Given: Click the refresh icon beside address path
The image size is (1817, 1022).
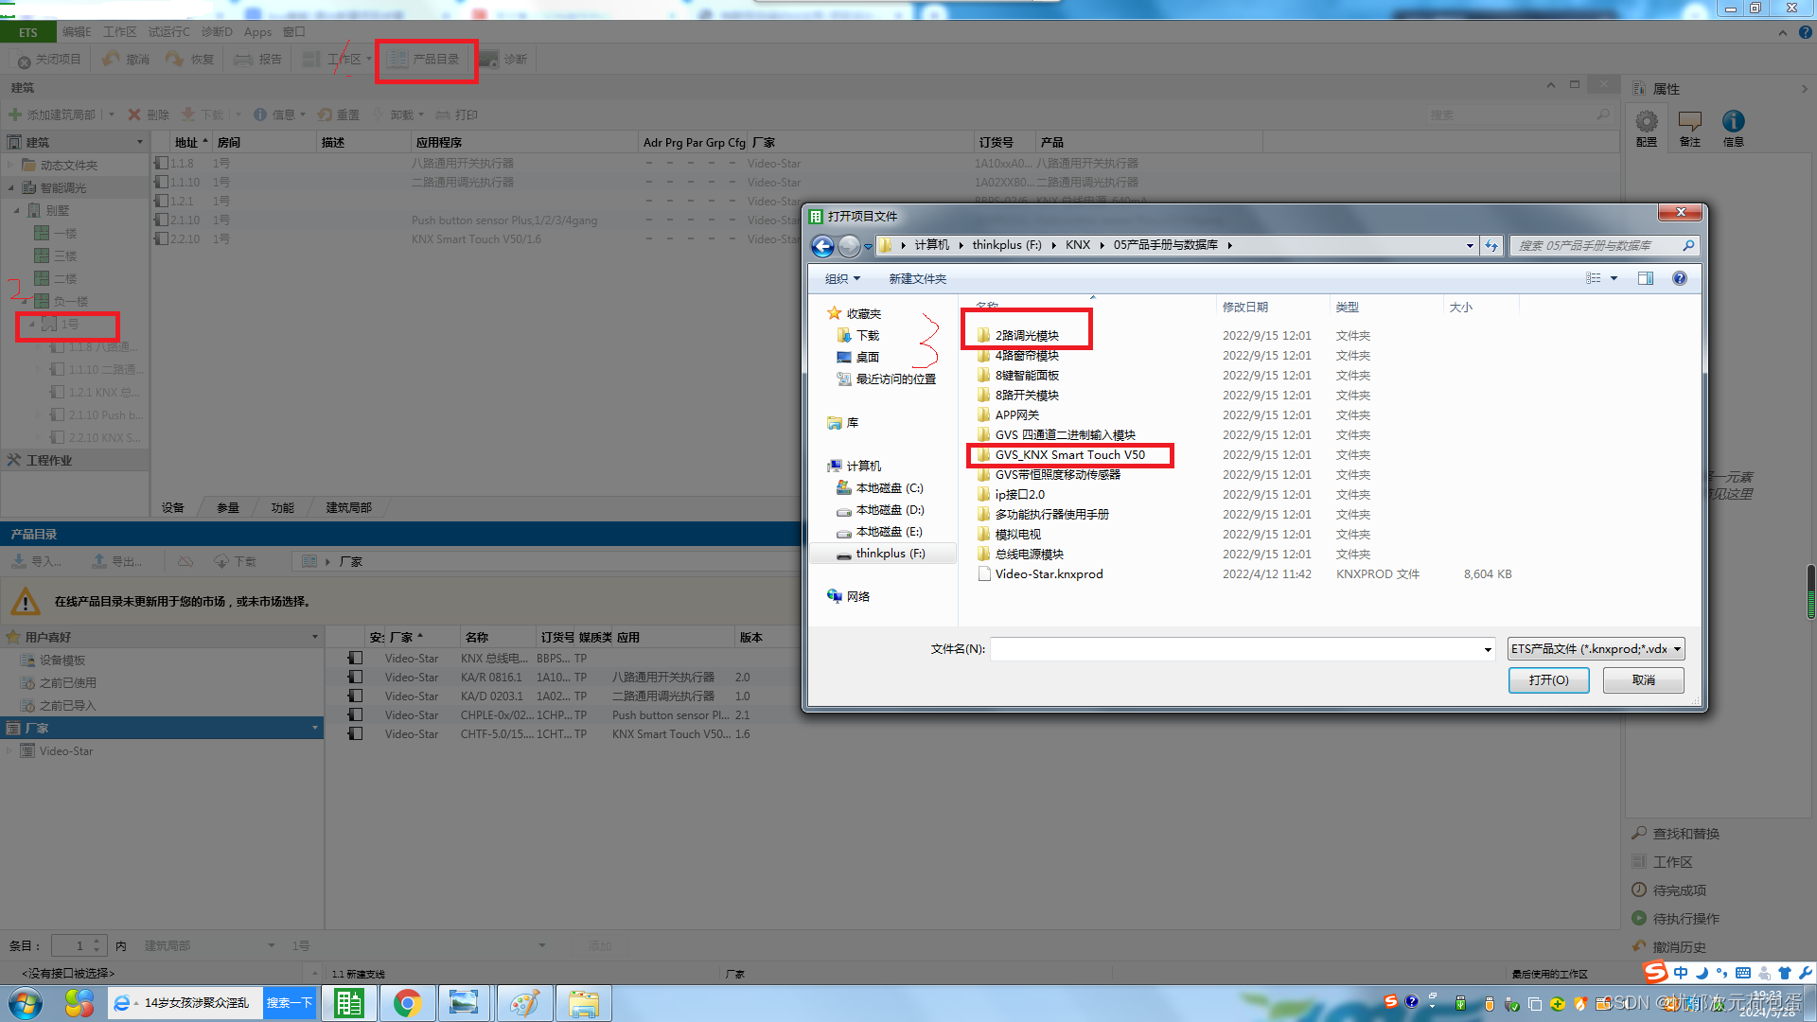Looking at the screenshot, I should (1491, 246).
